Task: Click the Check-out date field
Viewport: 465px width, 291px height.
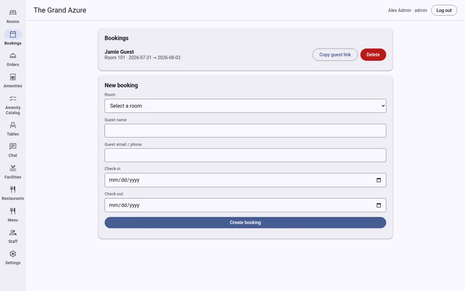Action: (x=245, y=205)
